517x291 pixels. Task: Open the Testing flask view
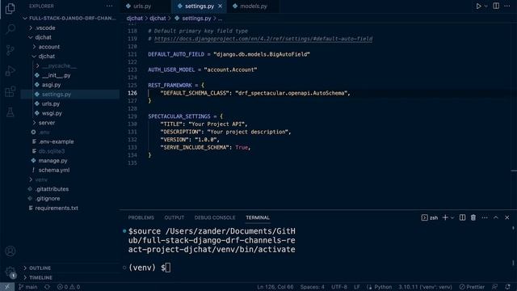(x=11, y=112)
